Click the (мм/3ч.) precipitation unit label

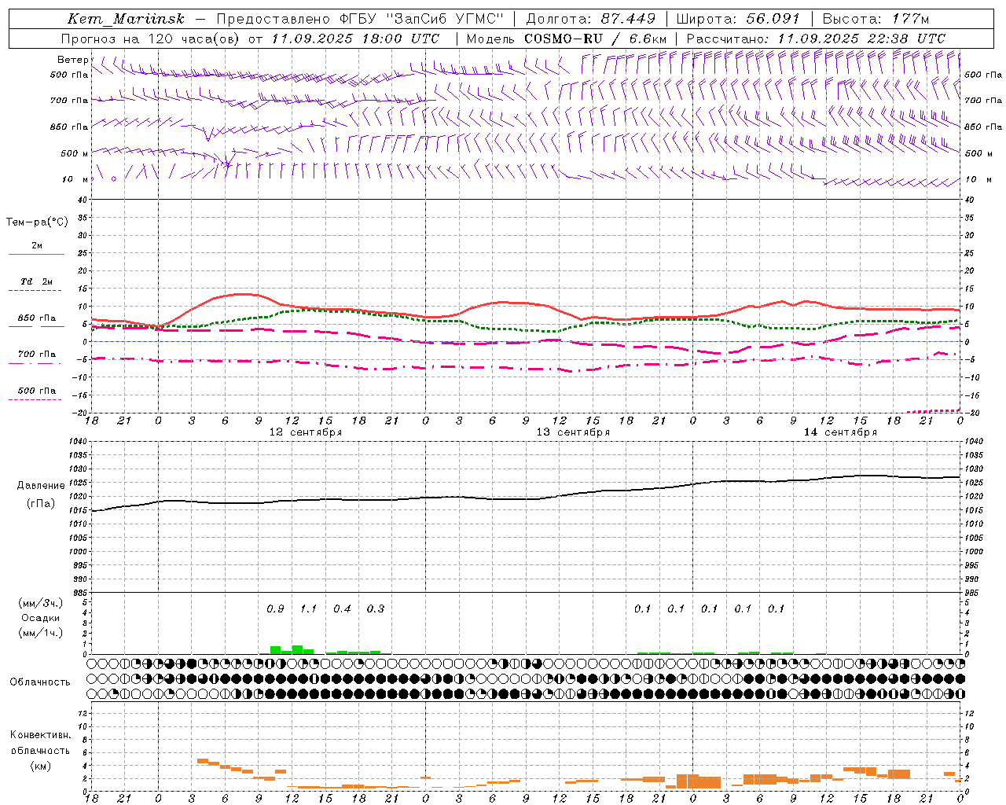(41, 603)
